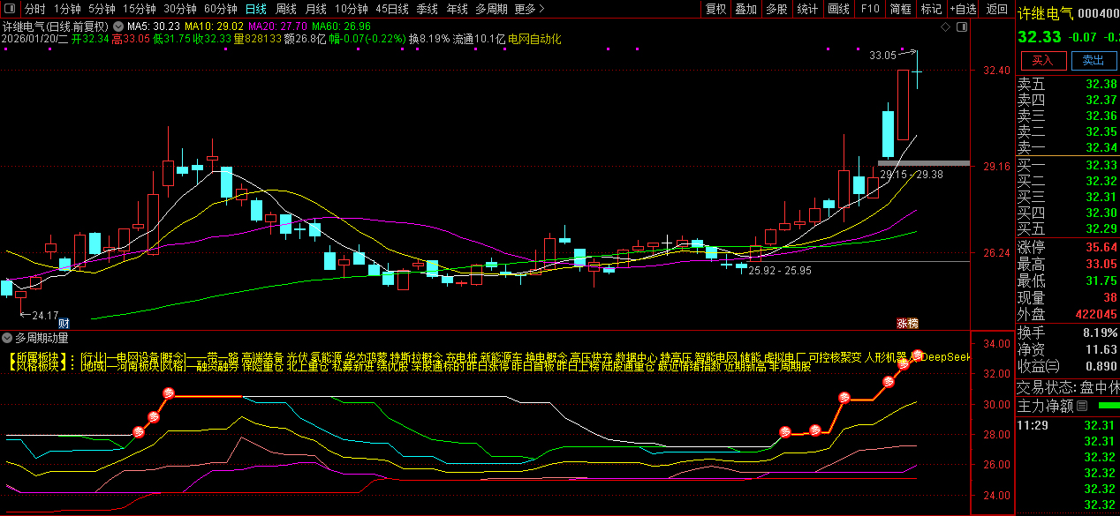This screenshot has height=516, width=1120.
Task: Add stock via +自选 button
Action: click(963, 9)
